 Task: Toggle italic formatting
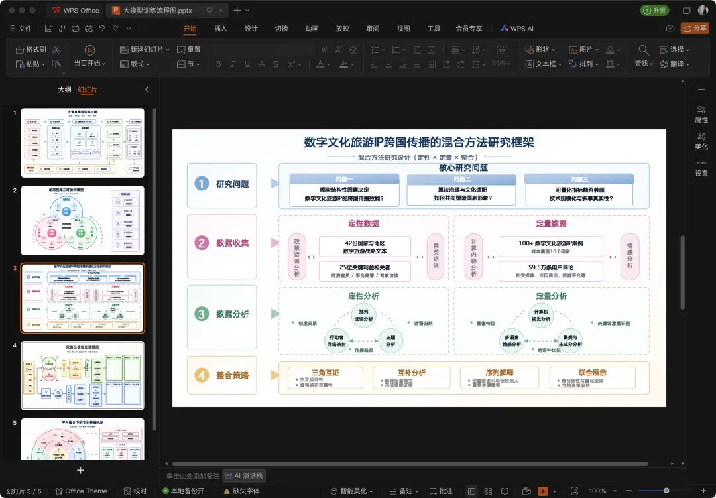(233, 64)
